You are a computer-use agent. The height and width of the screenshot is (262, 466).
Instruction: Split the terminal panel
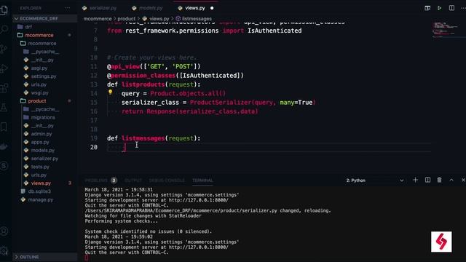click(x=427, y=180)
